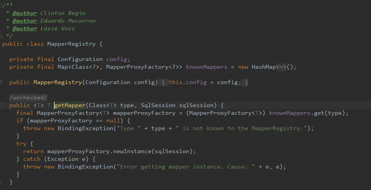The image size is (371, 190).
Task: Click the try keyword
Action: [21, 144]
